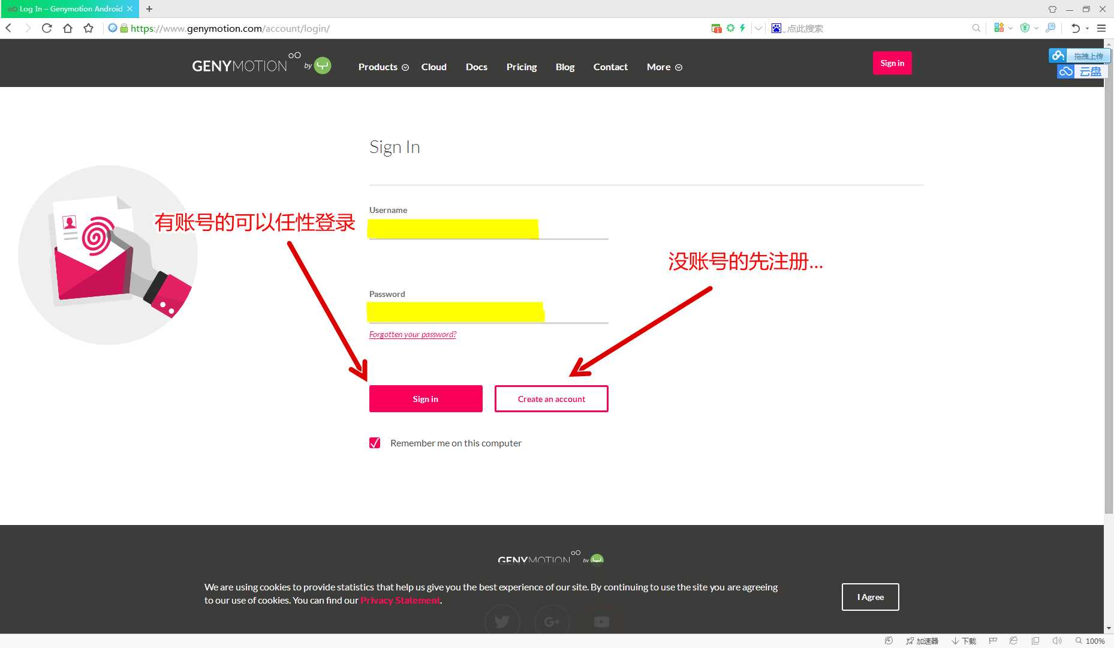Close the Log In – Genymotion tab
Image resolution: width=1114 pixels, height=648 pixels.
130,9
